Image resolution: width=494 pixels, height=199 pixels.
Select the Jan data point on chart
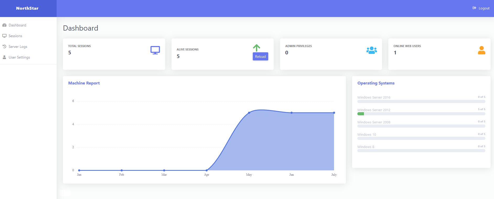pyautogui.click(x=79, y=170)
